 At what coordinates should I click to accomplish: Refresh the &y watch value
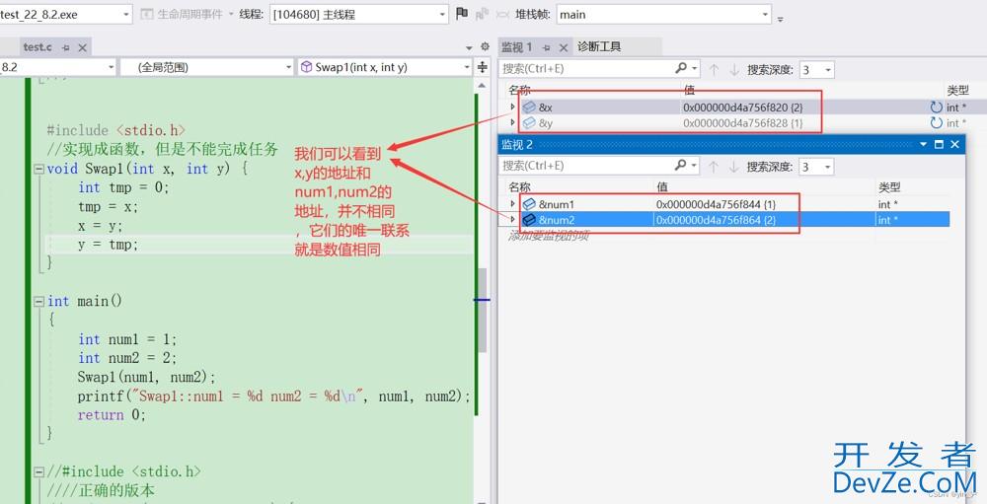tap(936, 123)
